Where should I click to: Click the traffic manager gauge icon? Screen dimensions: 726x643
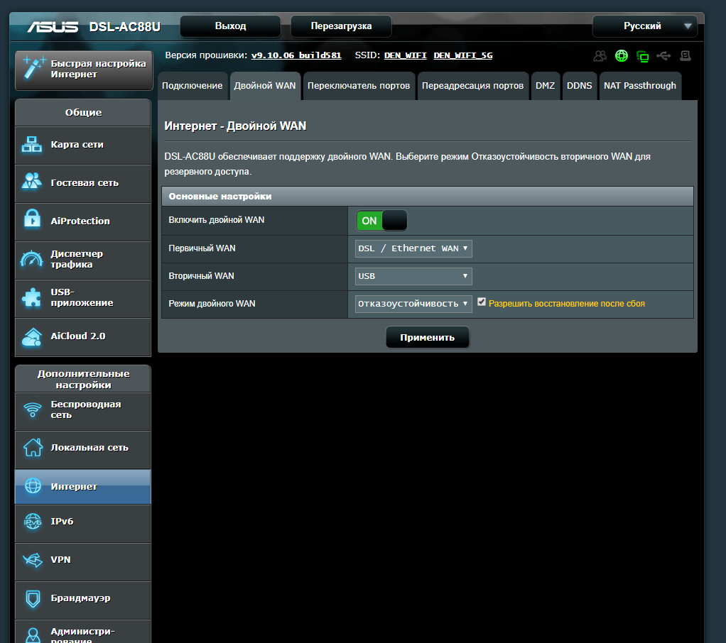[32, 258]
